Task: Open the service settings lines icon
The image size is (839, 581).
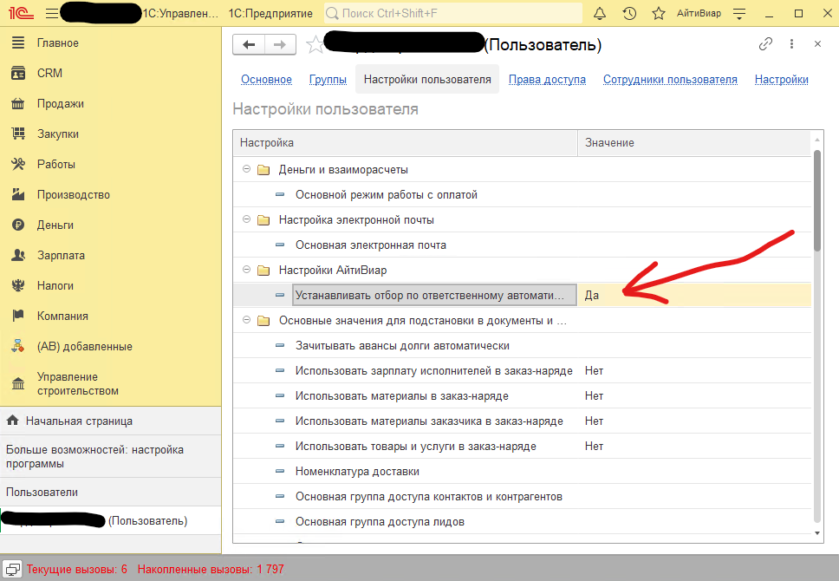Action: (x=739, y=14)
